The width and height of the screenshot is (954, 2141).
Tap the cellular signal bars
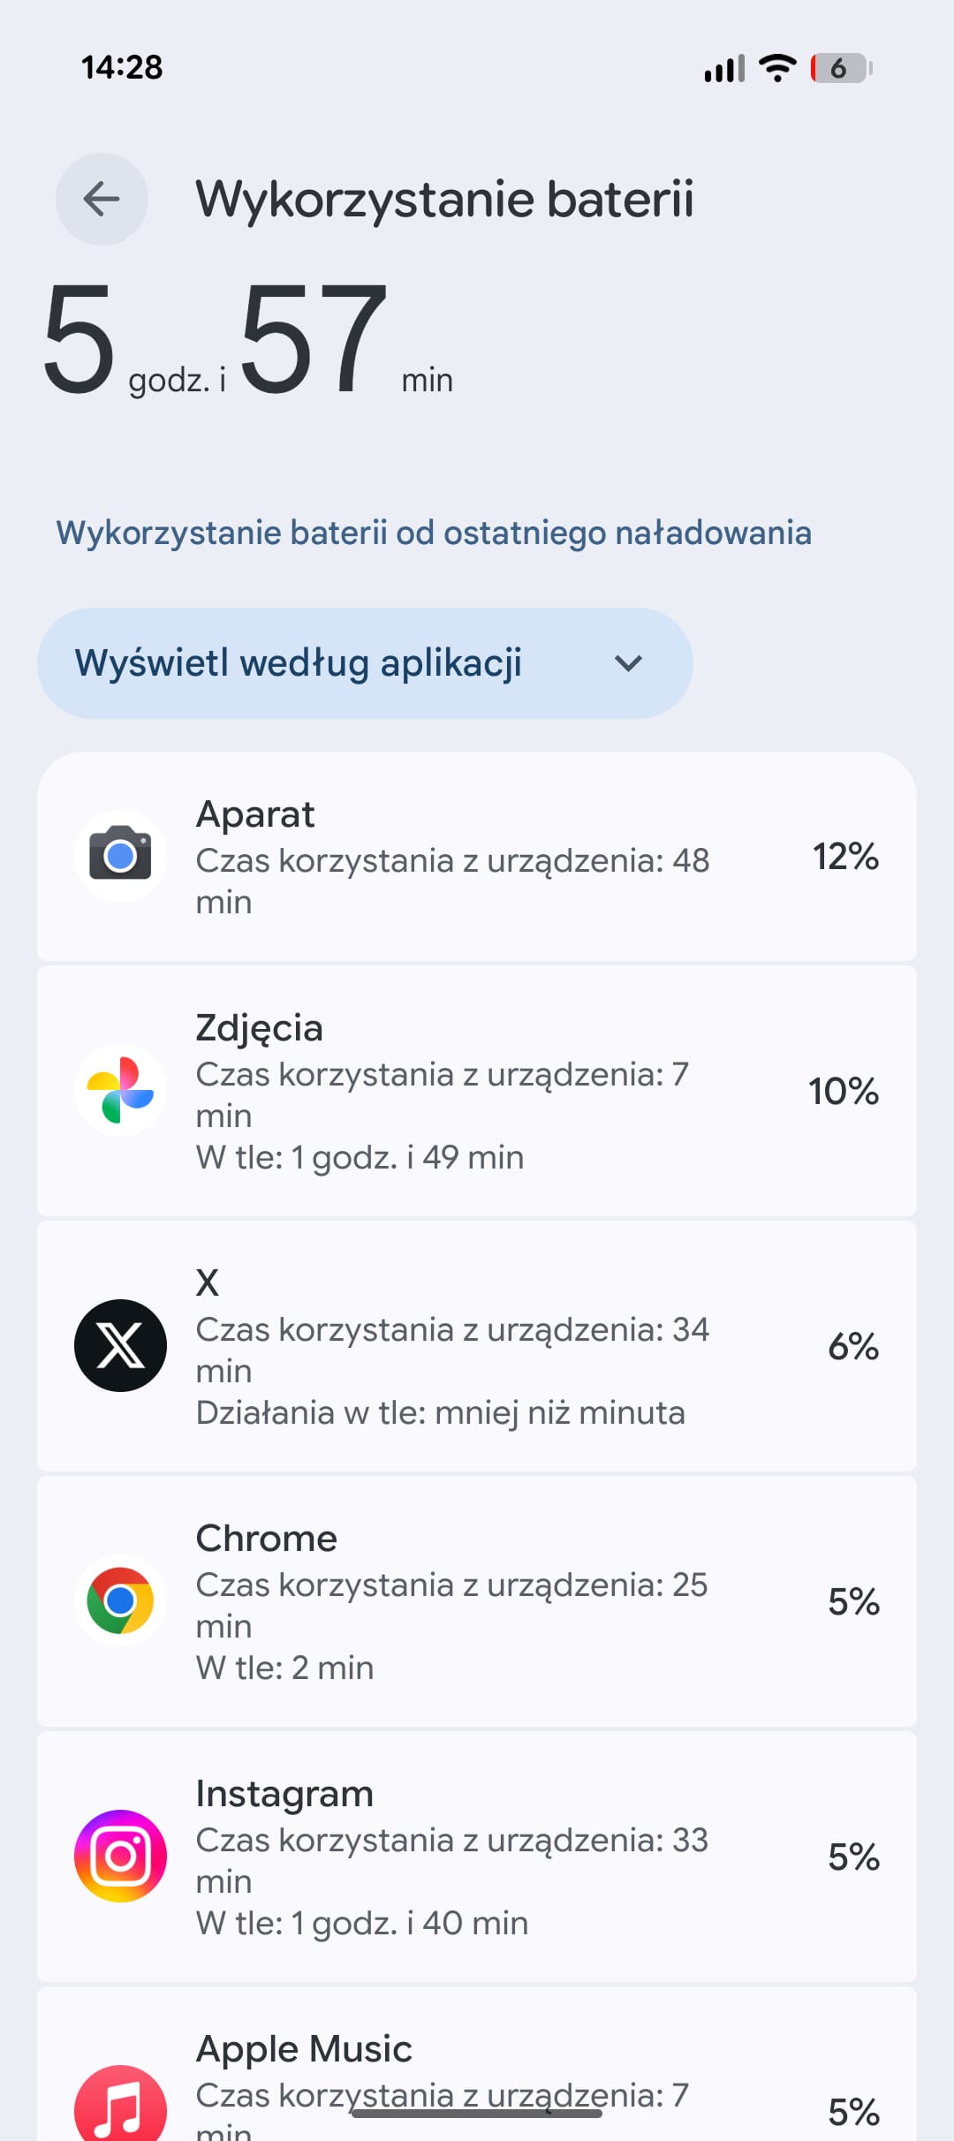click(724, 68)
